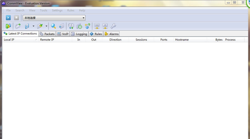Select the Latest IP Connections tab

[x=20, y=34]
